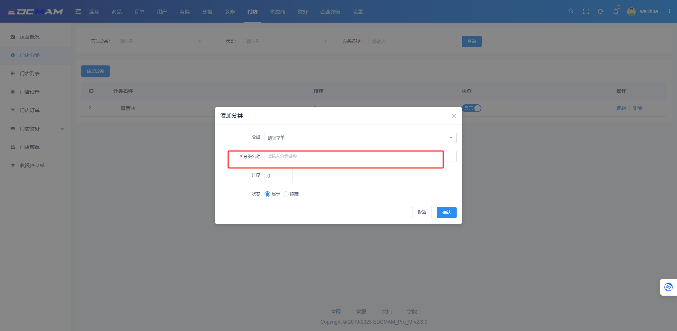Image resolution: width=677 pixels, height=331 pixels.
Task: Click the 取消 button in dialog
Action: pyautogui.click(x=422, y=213)
